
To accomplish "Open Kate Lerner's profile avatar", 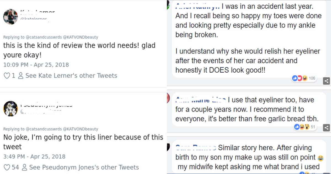I will 10,17.
